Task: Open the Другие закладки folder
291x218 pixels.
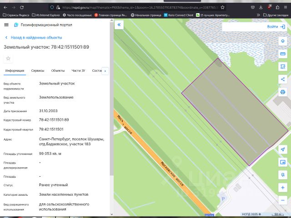Action: (x=276, y=15)
